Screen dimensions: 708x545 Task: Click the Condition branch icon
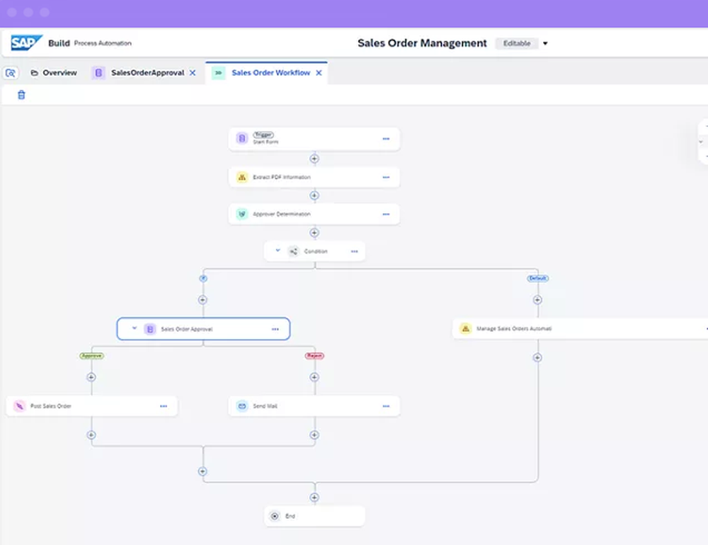(x=294, y=251)
